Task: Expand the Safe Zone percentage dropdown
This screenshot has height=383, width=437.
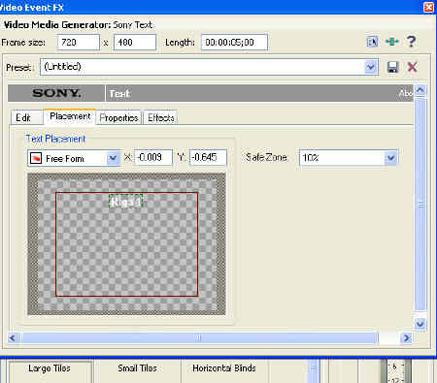Action: click(390, 158)
